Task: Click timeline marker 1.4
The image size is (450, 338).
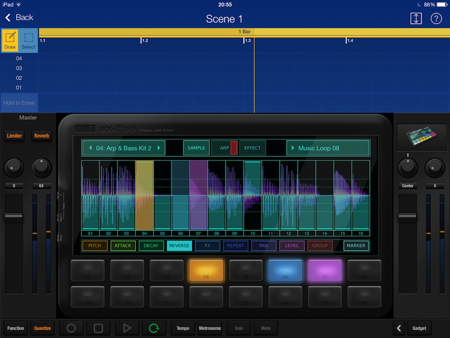Action: coord(350,41)
